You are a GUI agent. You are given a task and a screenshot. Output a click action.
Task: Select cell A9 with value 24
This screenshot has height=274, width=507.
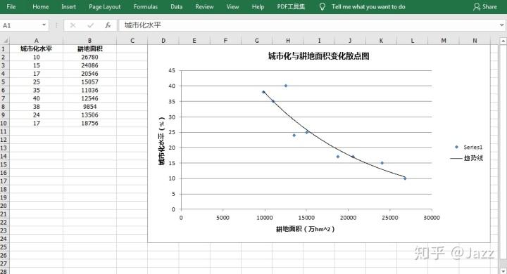pos(36,115)
